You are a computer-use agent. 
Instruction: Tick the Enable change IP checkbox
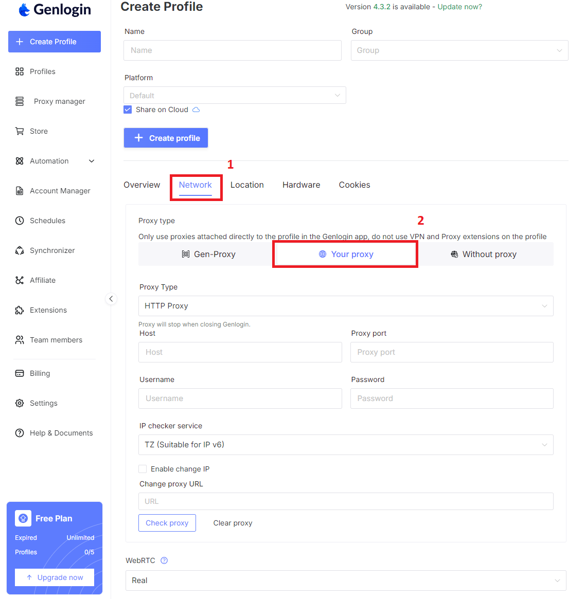coord(143,469)
